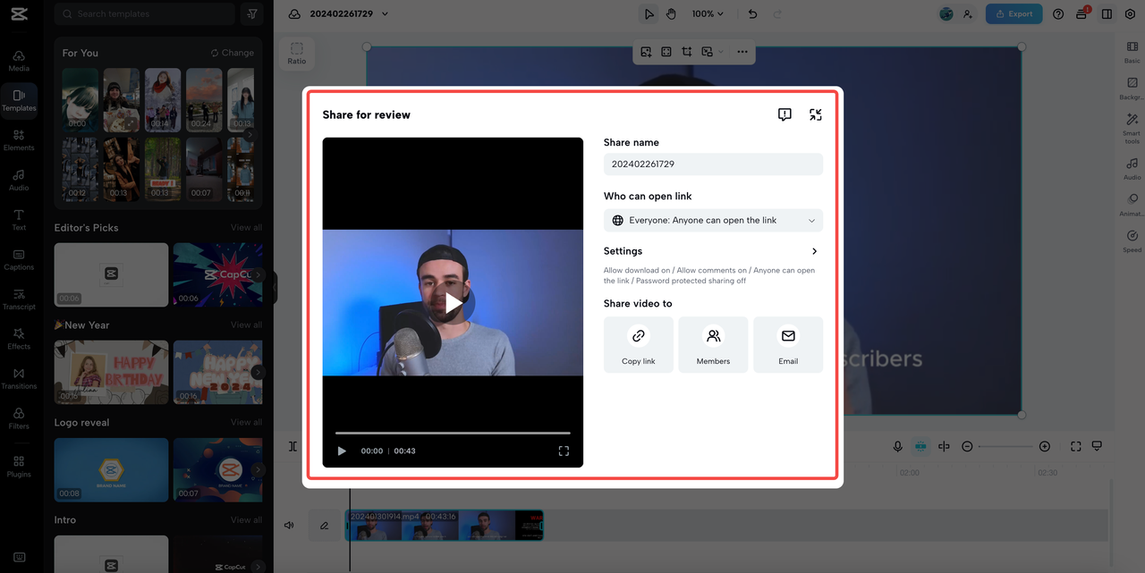Open the notifications stack icon with badge
Screen dimensions: 1145x573
[x=1083, y=13]
